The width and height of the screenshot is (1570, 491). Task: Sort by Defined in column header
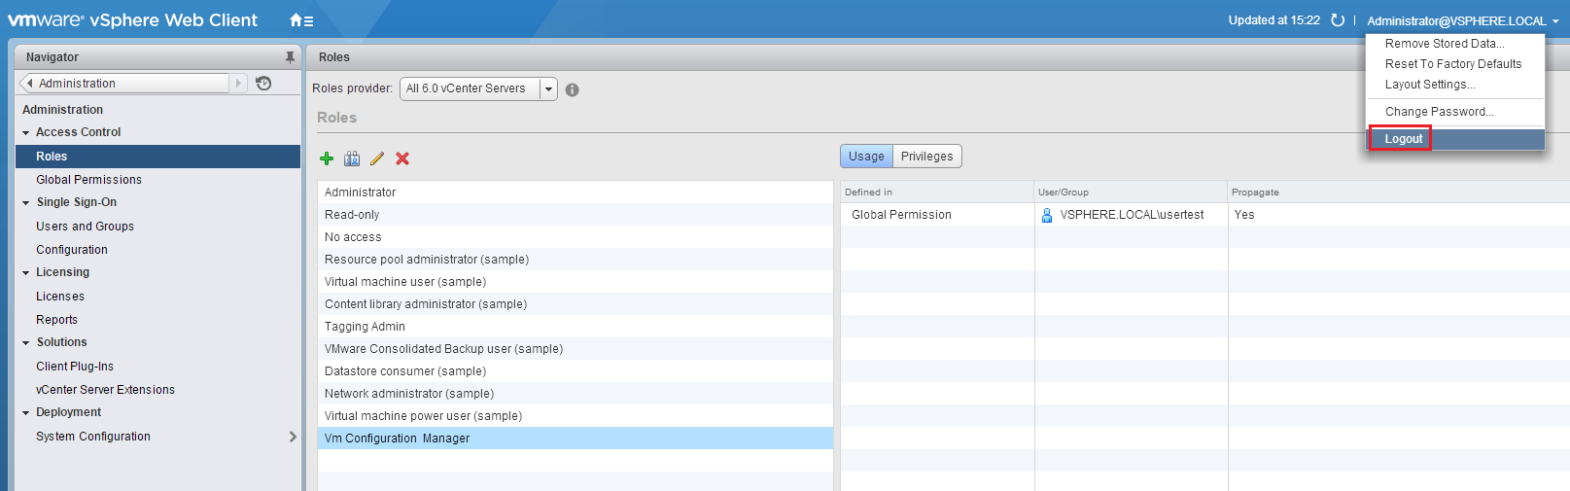pyautogui.click(x=937, y=193)
